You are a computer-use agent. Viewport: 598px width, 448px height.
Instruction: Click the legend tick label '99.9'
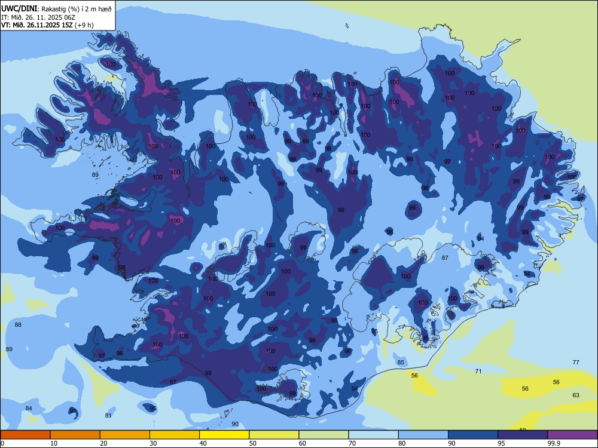(x=553, y=443)
